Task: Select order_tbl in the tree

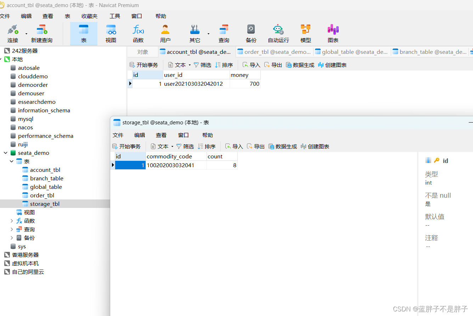Action: pyautogui.click(x=42, y=195)
